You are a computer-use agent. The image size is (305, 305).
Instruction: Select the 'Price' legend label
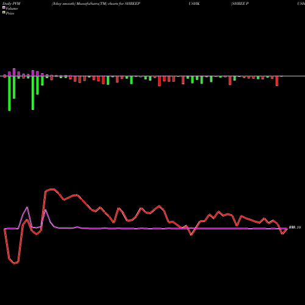10,13
